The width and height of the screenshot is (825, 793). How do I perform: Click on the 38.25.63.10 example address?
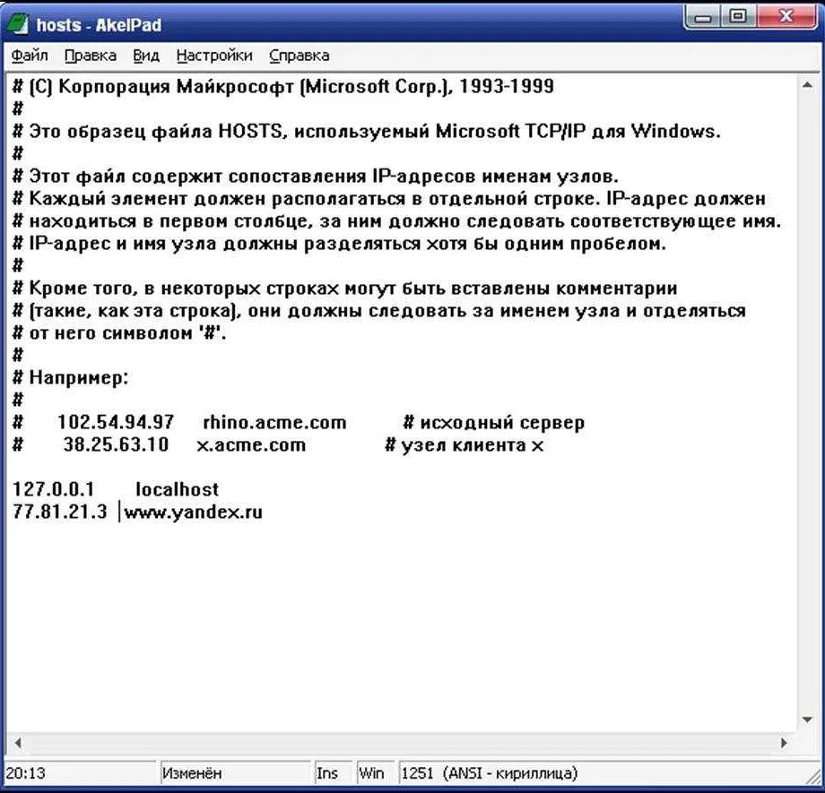[x=116, y=444]
